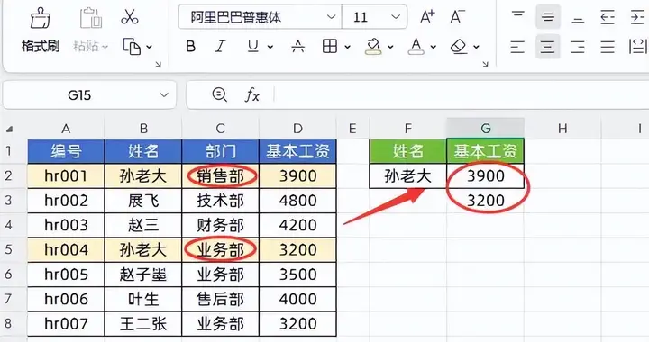This screenshot has height=342, width=649.
Task: Expand the Name Box dropdown arrow
Action: click(164, 95)
